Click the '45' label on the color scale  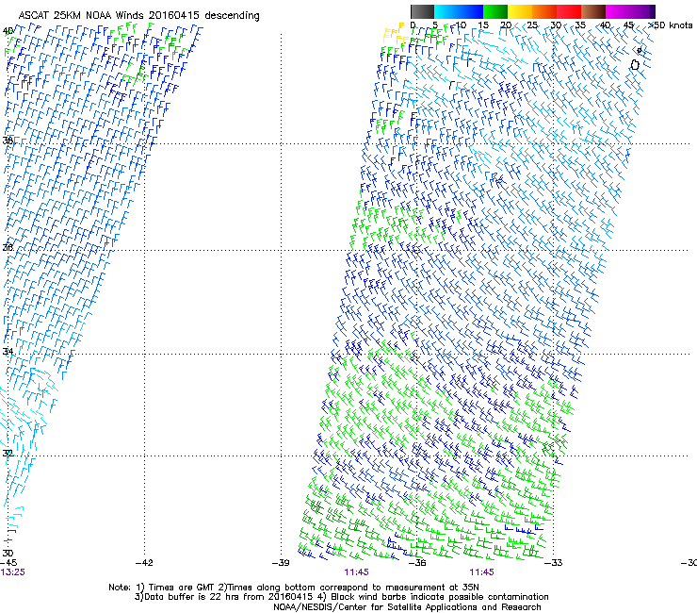(628, 25)
